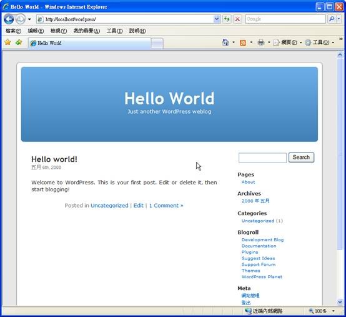The width and height of the screenshot is (346, 317).
Task: Click the Google search box in toolbar
Action: pyautogui.click(x=285, y=19)
